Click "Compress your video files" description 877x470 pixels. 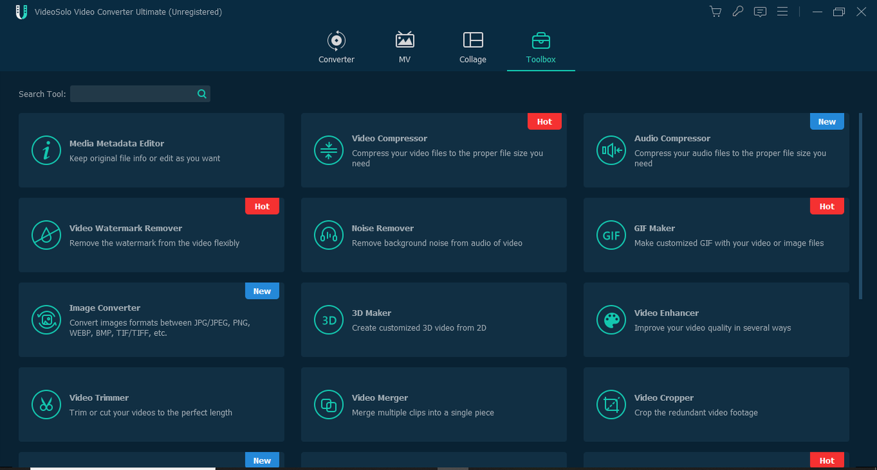[447, 159]
